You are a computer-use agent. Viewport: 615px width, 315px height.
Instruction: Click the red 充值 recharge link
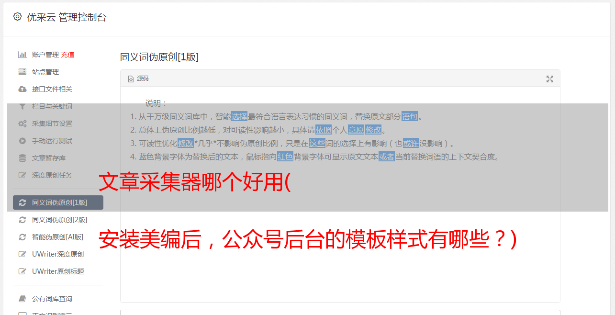coord(67,55)
